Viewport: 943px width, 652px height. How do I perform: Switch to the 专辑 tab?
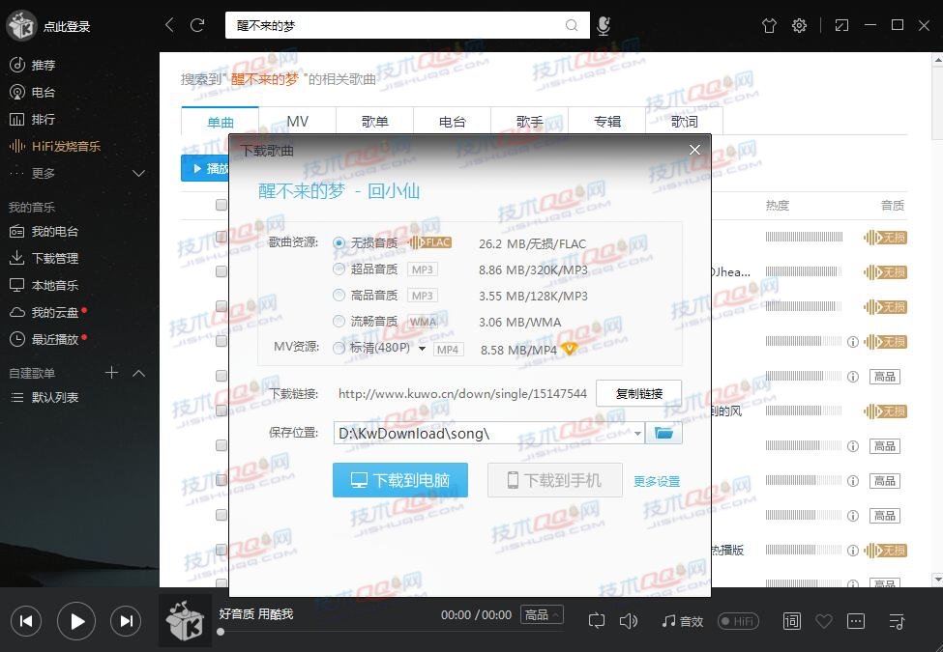606,122
